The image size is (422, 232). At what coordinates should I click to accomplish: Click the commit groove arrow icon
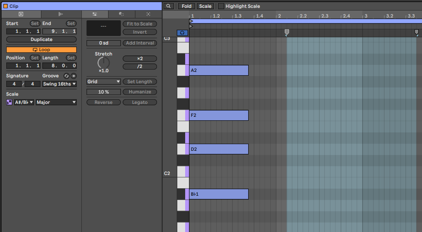pos(73,76)
